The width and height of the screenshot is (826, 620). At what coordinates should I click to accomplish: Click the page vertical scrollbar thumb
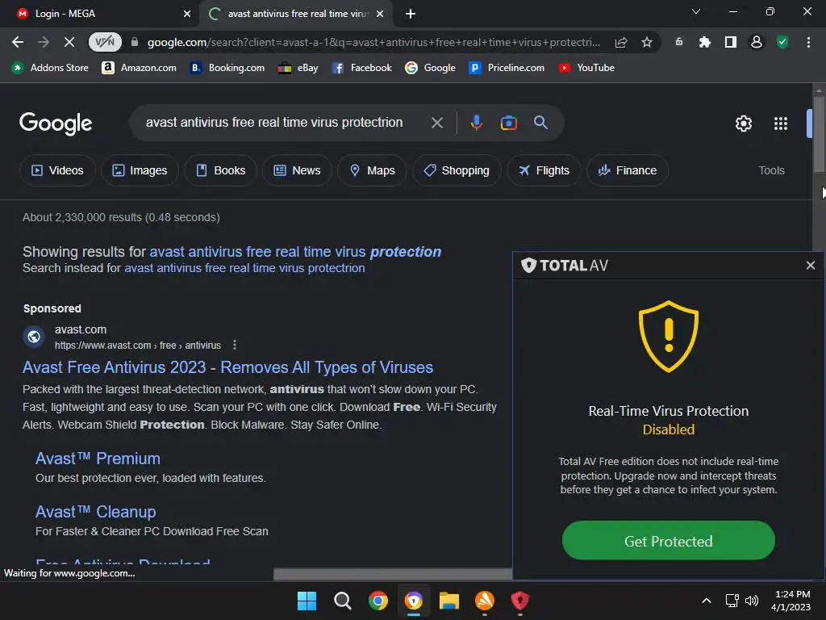coord(819,135)
